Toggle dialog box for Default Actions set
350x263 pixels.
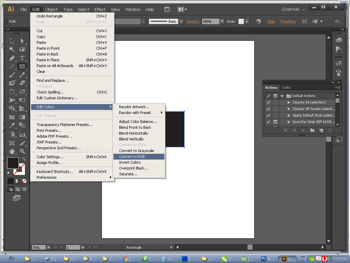click(x=275, y=96)
